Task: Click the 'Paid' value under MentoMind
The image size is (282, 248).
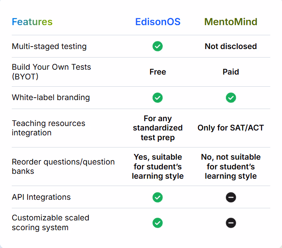Action: point(231,72)
